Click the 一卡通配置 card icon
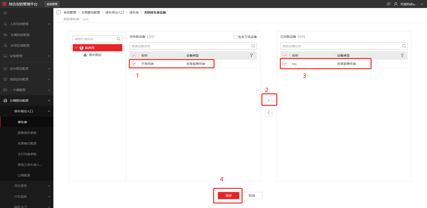 (5, 90)
